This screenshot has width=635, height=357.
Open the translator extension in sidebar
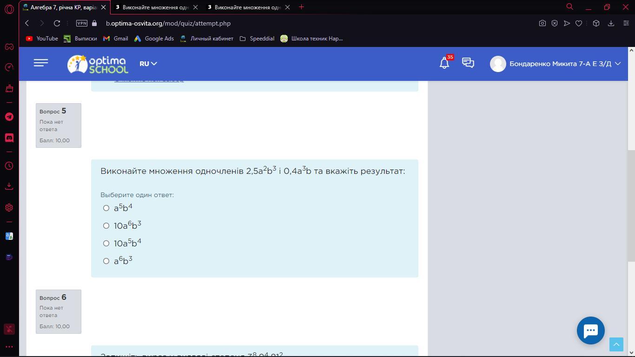(9, 236)
